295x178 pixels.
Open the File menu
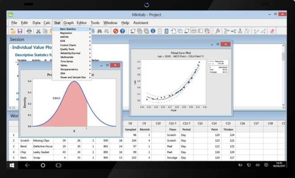14,23
